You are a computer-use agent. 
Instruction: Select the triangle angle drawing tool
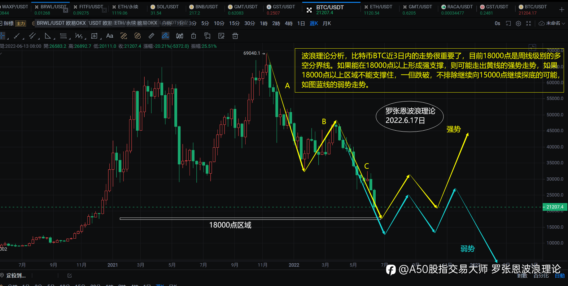(x=48, y=36)
